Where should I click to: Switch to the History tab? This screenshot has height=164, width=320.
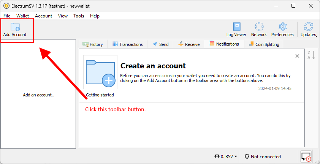pyautogui.click(x=93, y=44)
